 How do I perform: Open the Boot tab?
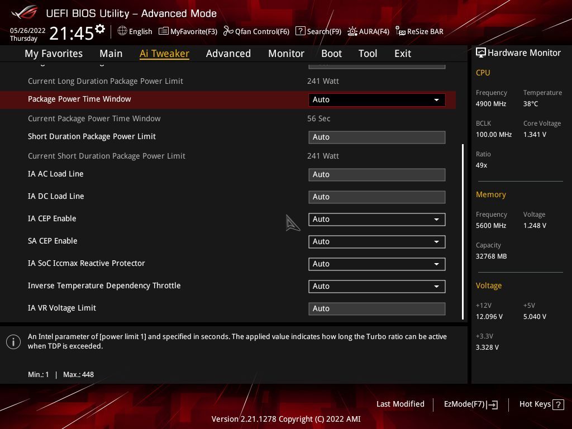331,54
